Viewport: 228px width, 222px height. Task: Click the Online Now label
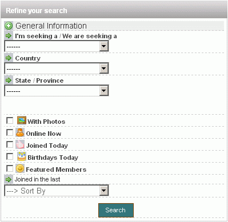43,134
